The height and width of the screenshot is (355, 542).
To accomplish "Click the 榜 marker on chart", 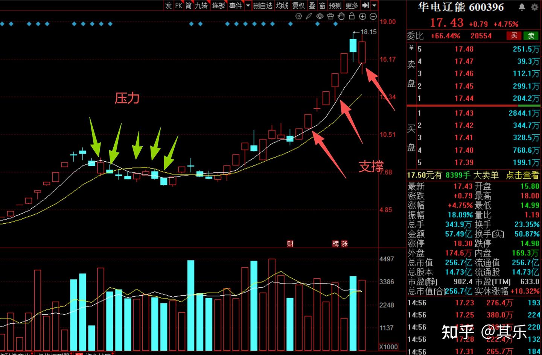I will click(336, 244).
